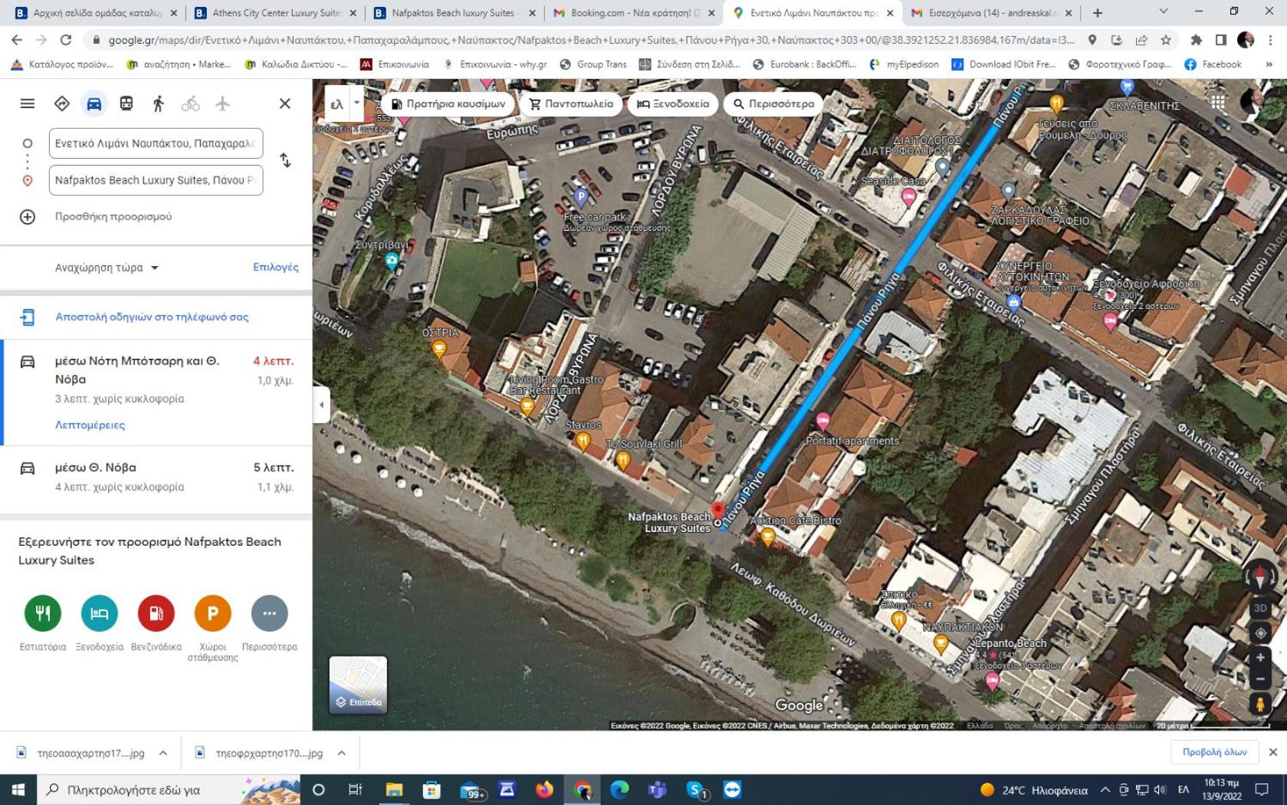Click the gas stations explore icon
Image resolution: width=1287 pixels, height=805 pixels.
pyautogui.click(x=156, y=613)
